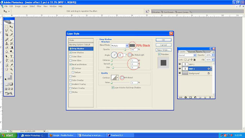Viewport: 245px width, 138px height.
Task: Pick the Magic Wand tool
Action: coord(11,31)
